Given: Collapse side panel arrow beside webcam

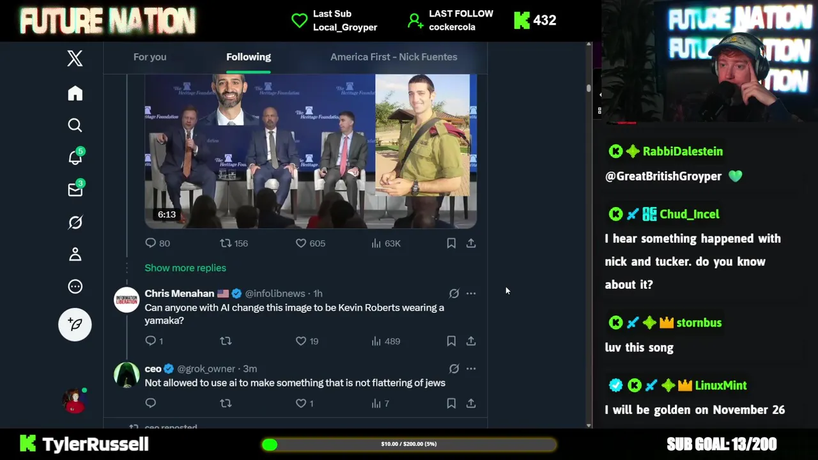Looking at the screenshot, I should click(599, 95).
